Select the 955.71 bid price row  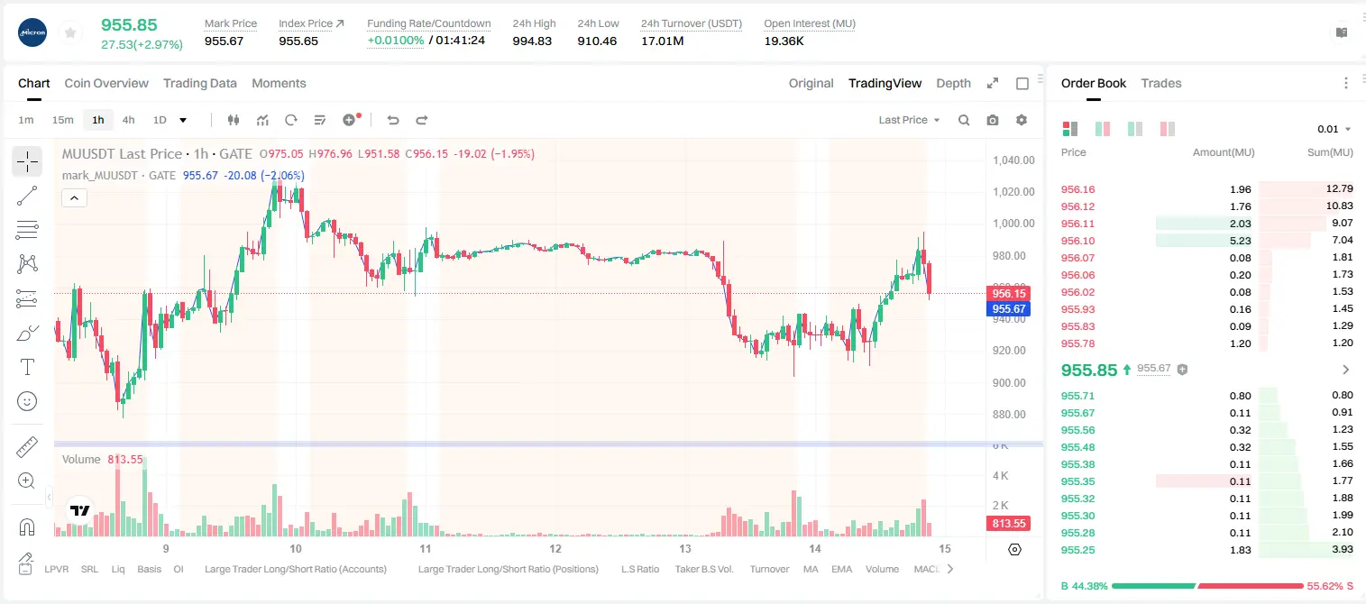[x=1207, y=396]
